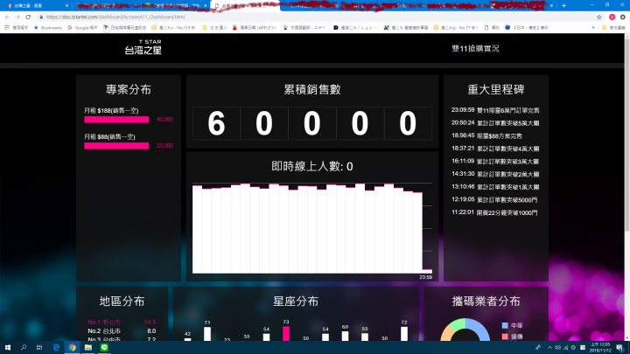630x354 pixels.
Task: Click the pink 7.3 bar in 星座分布
Action: [285, 334]
